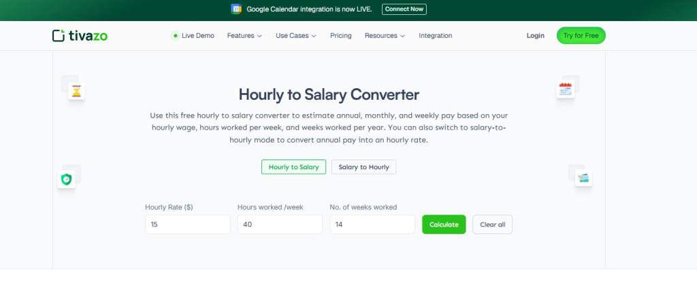Screen dimensions: 697x281
Task: Click the Clear all button
Action: tap(493, 224)
